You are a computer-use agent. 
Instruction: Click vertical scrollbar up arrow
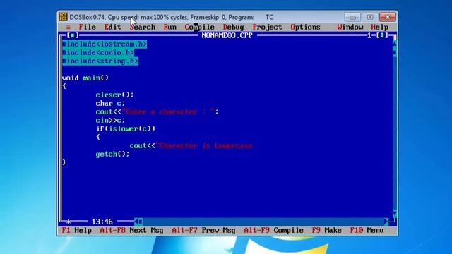click(x=395, y=44)
